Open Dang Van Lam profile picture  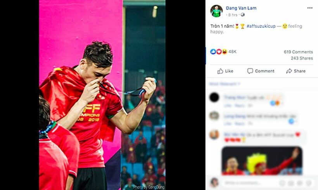pyautogui.click(x=216, y=11)
